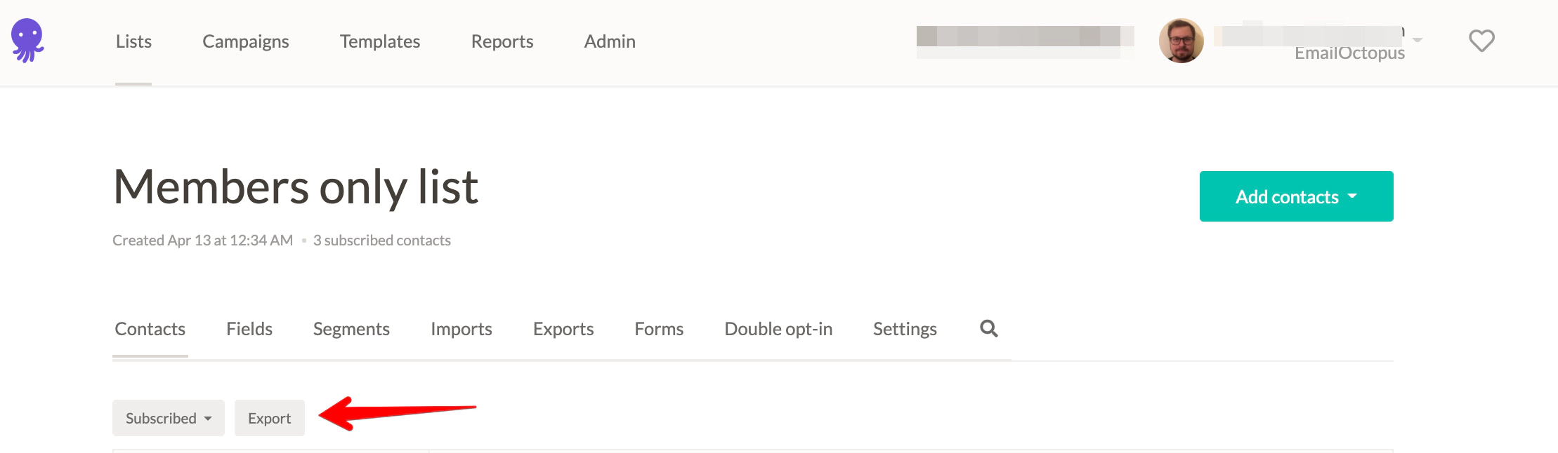Open Admin in the top navigation

click(x=610, y=41)
